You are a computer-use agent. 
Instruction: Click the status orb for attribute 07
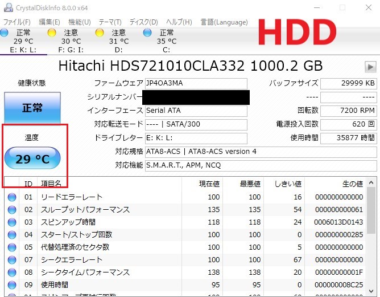[12, 259]
